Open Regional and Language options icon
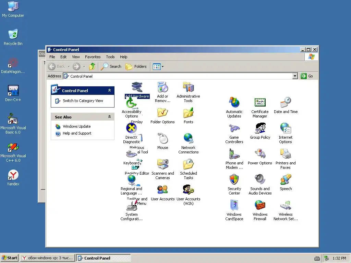This screenshot has height=263, width=351. click(131, 180)
